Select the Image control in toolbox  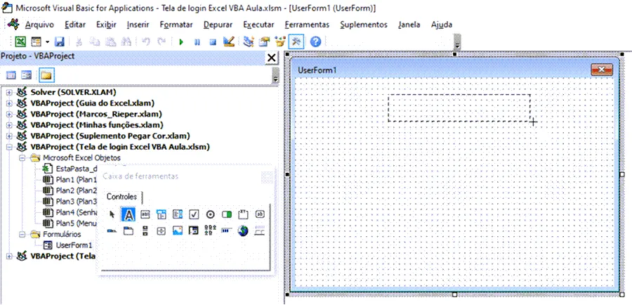(178, 231)
